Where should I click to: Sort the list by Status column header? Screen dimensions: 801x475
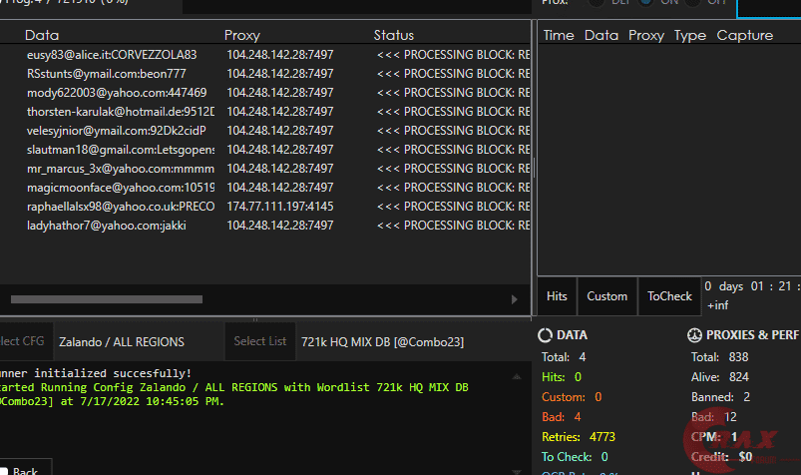coord(394,35)
